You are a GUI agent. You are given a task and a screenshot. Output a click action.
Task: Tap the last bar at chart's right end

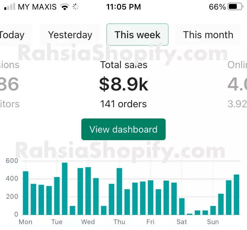pyautogui.click(x=236, y=194)
